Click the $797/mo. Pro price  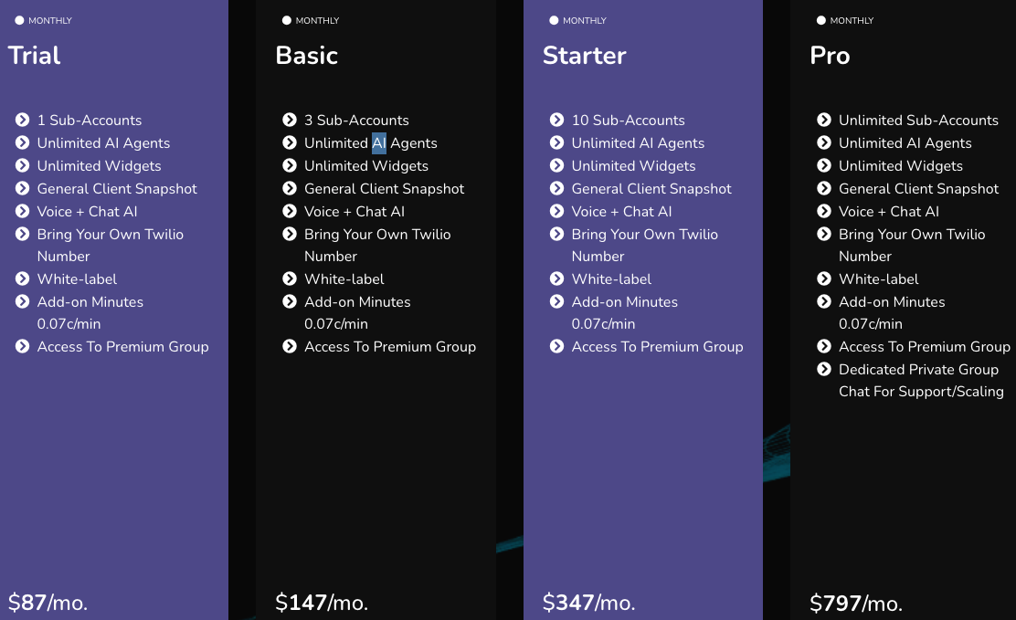coord(855,604)
